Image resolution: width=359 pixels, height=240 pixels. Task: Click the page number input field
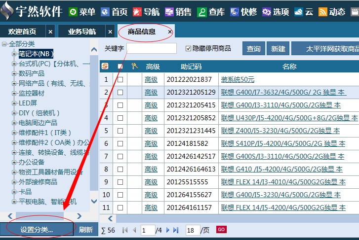click(148, 230)
